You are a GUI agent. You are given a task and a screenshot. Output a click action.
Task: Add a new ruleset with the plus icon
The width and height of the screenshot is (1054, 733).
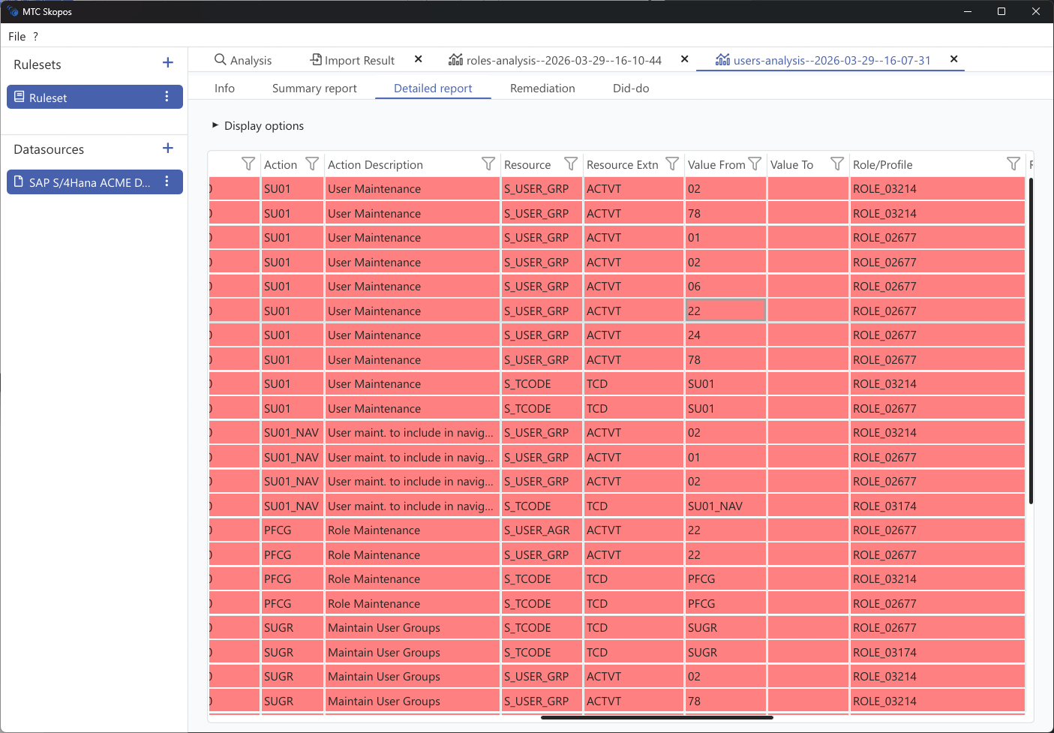pyautogui.click(x=167, y=63)
